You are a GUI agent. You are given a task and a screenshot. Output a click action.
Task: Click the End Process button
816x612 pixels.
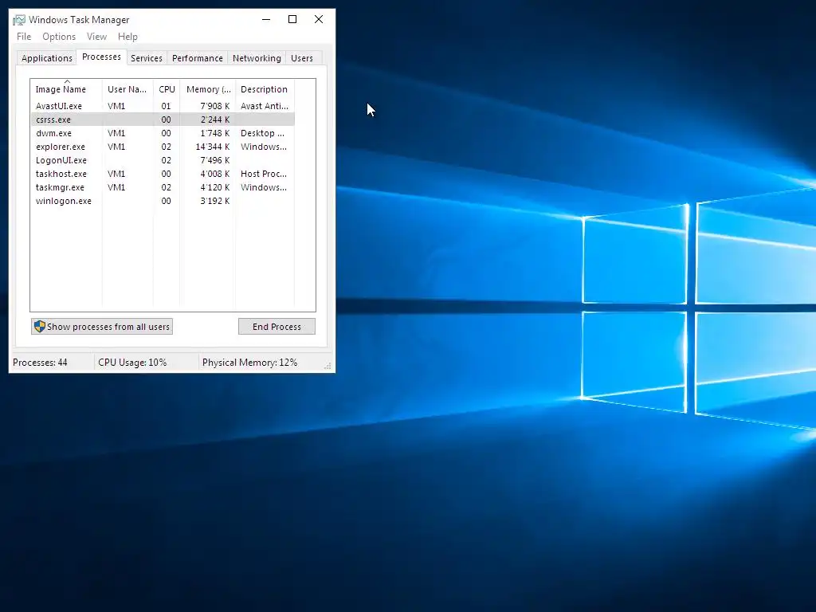click(x=277, y=326)
